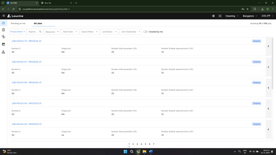
Task: Go to page 4 of jobs
Action: click(x=141, y=144)
